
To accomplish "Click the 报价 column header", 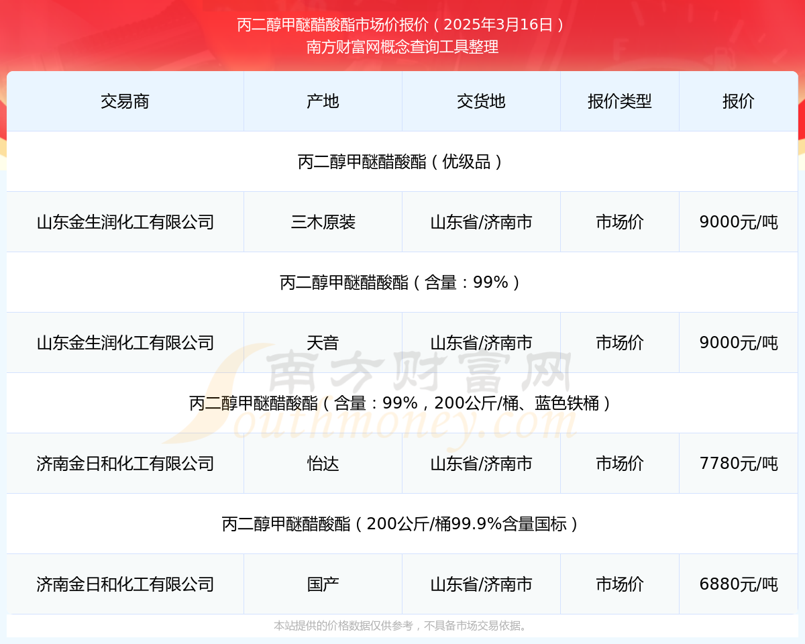I will [x=739, y=101].
